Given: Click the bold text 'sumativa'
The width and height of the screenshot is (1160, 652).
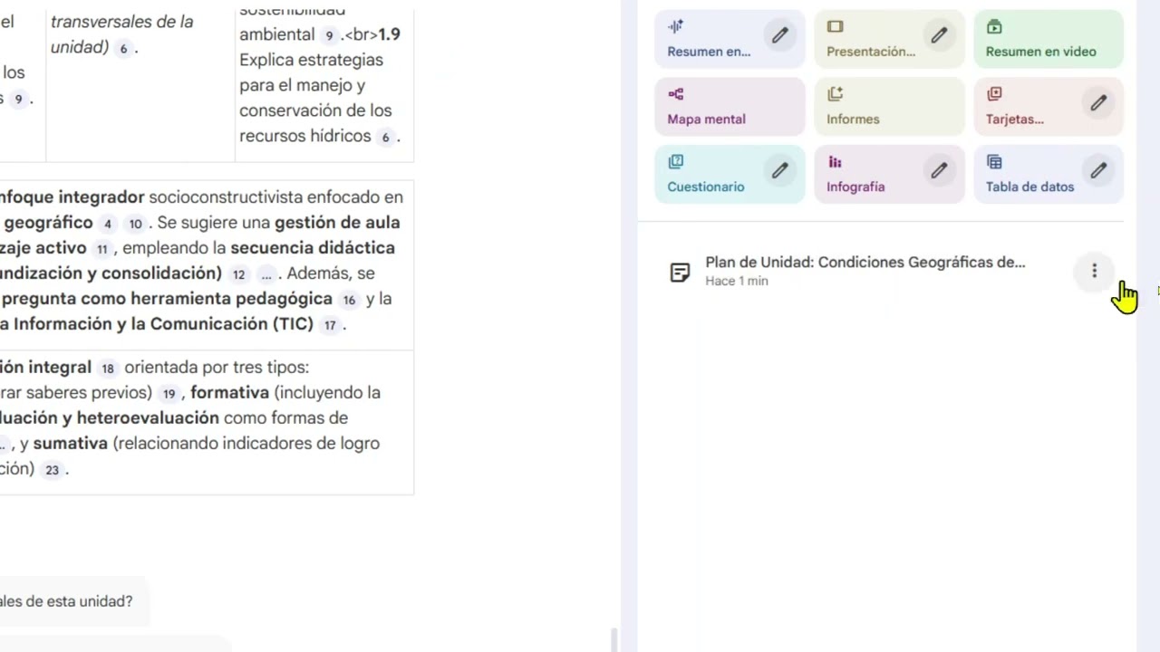Looking at the screenshot, I should (x=70, y=444).
